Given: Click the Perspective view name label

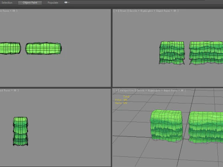Looking at the screenshot, I should (x=127, y=90).
